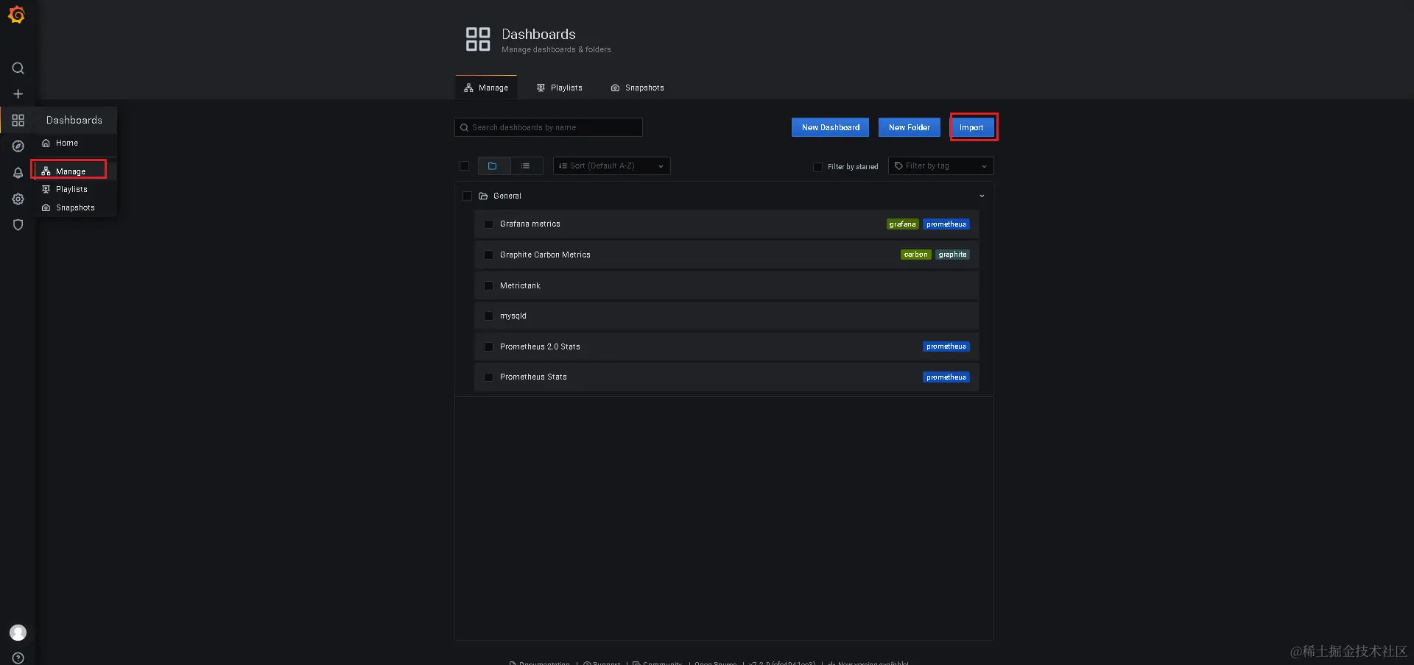Click the prometheus tag on Grafana metrics
The width and height of the screenshot is (1414, 665).
coord(946,224)
